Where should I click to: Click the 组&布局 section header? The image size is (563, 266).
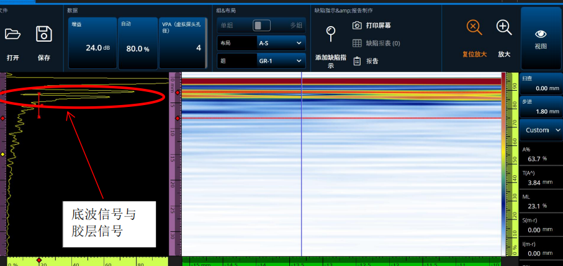226,11
